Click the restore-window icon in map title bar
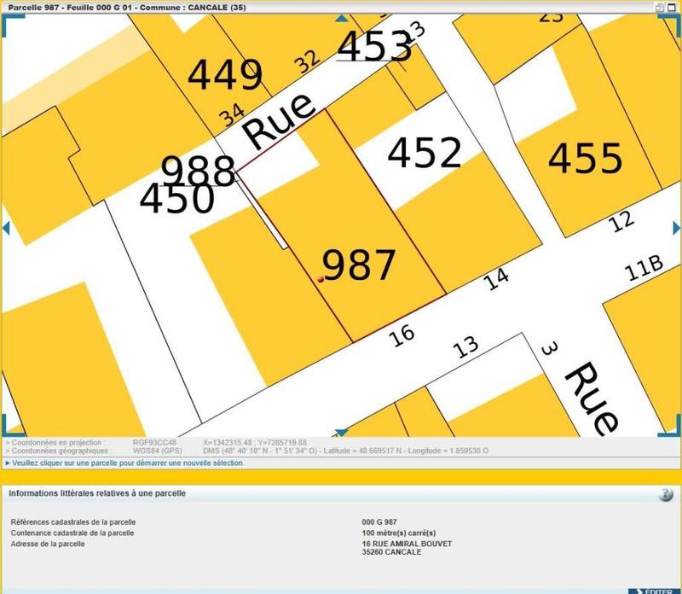 (x=659, y=6)
